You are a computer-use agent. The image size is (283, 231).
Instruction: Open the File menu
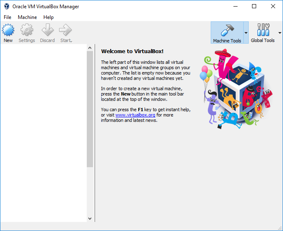pyautogui.click(x=7, y=17)
